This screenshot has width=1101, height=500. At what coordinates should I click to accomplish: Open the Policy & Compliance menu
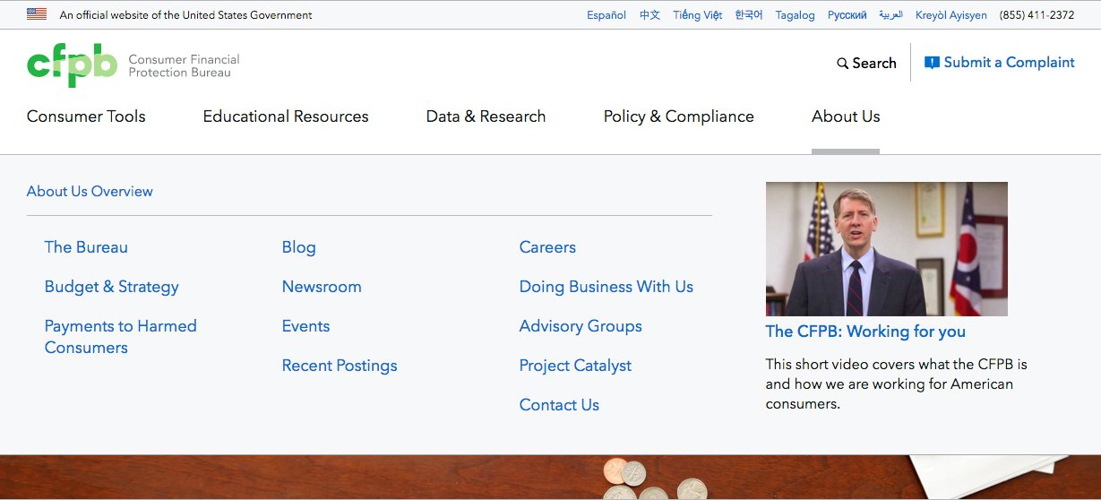point(678,116)
